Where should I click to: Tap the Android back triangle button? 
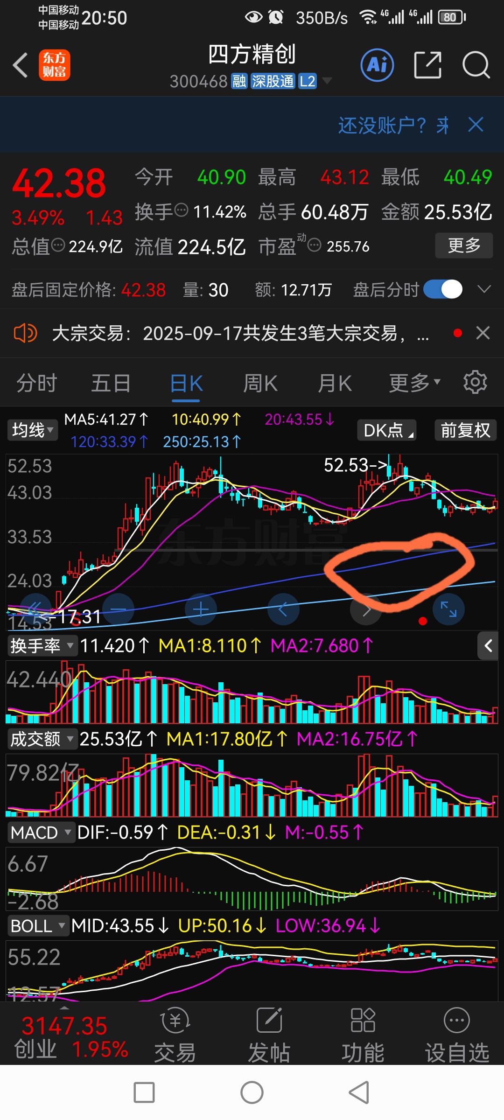pyautogui.click(x=359, y=1092)
